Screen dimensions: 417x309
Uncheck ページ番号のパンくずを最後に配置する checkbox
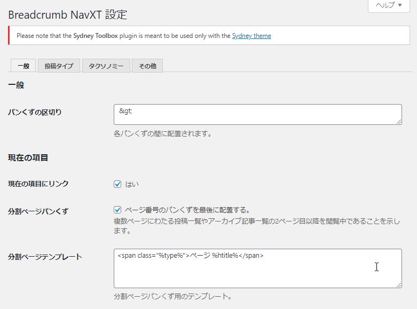(117, 210)
